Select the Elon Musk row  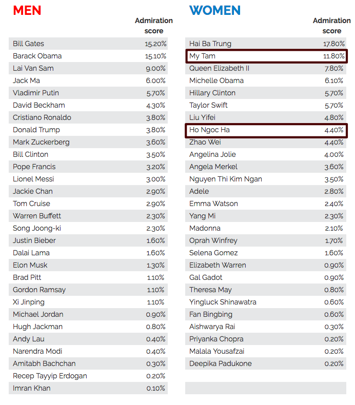point(88,265)
